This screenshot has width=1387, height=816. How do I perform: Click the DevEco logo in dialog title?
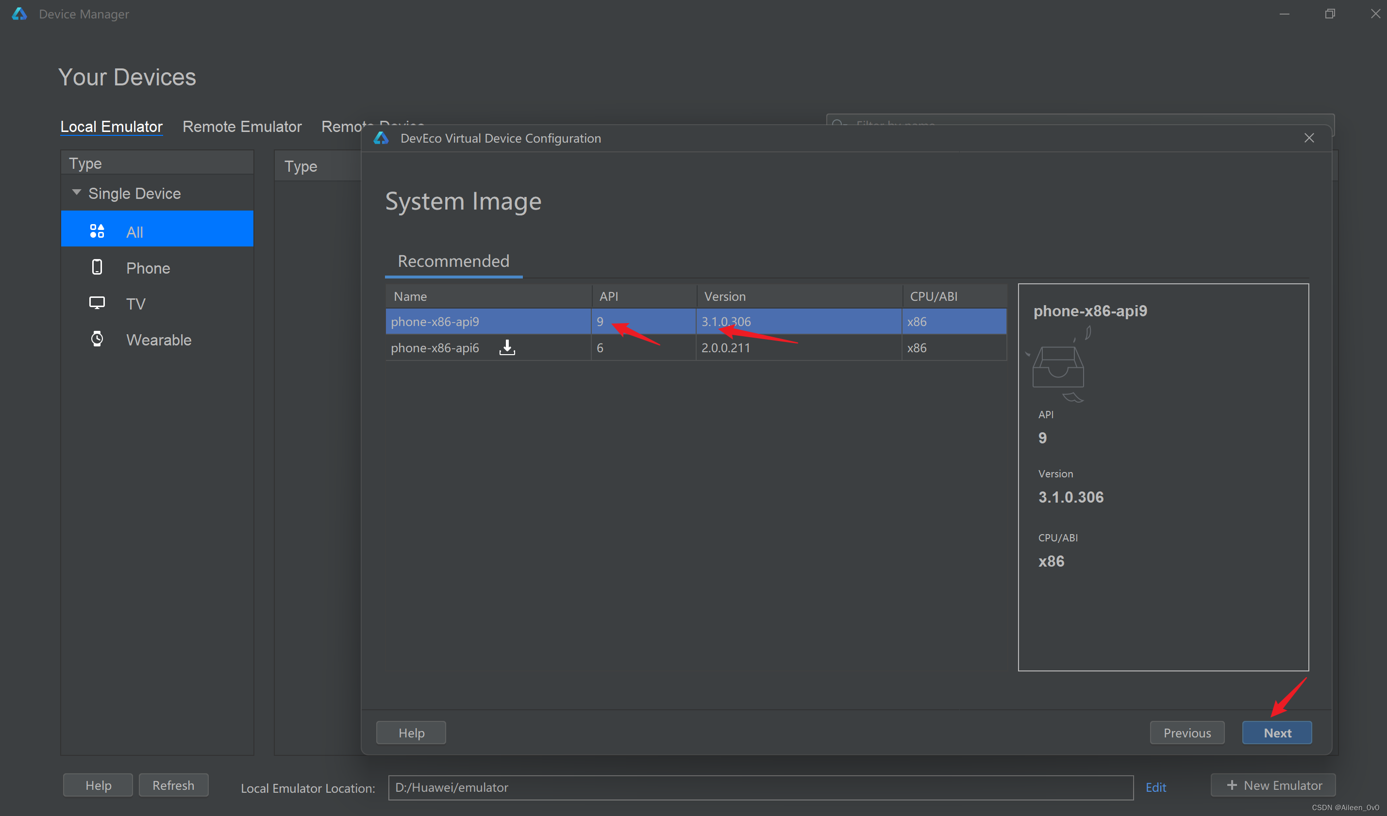point(381,138)
